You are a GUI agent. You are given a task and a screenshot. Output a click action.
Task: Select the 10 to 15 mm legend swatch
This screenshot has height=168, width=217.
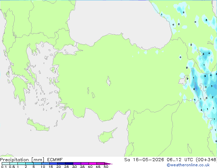[x=45, y=164]
